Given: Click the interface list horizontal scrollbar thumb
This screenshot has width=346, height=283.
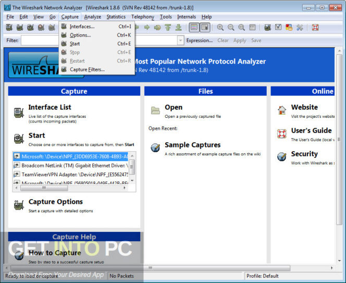Looking at the screenshot, I should [44, 188].
